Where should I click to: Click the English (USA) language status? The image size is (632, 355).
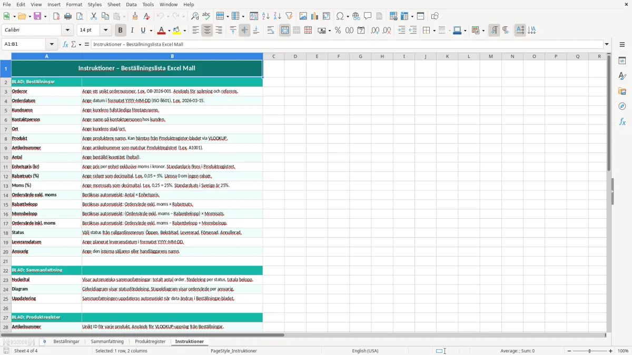[x=365, y=351]
